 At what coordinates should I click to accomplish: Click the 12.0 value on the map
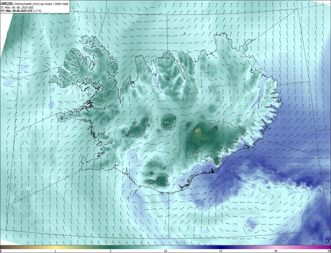point(253,226)
